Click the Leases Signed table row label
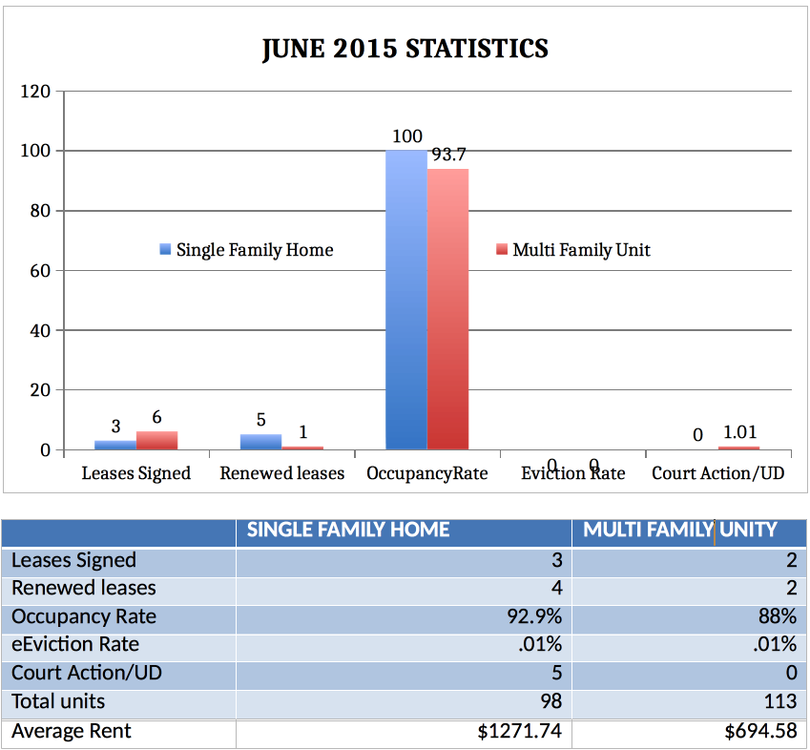This screenshot has height=750, width=810. 73,560
